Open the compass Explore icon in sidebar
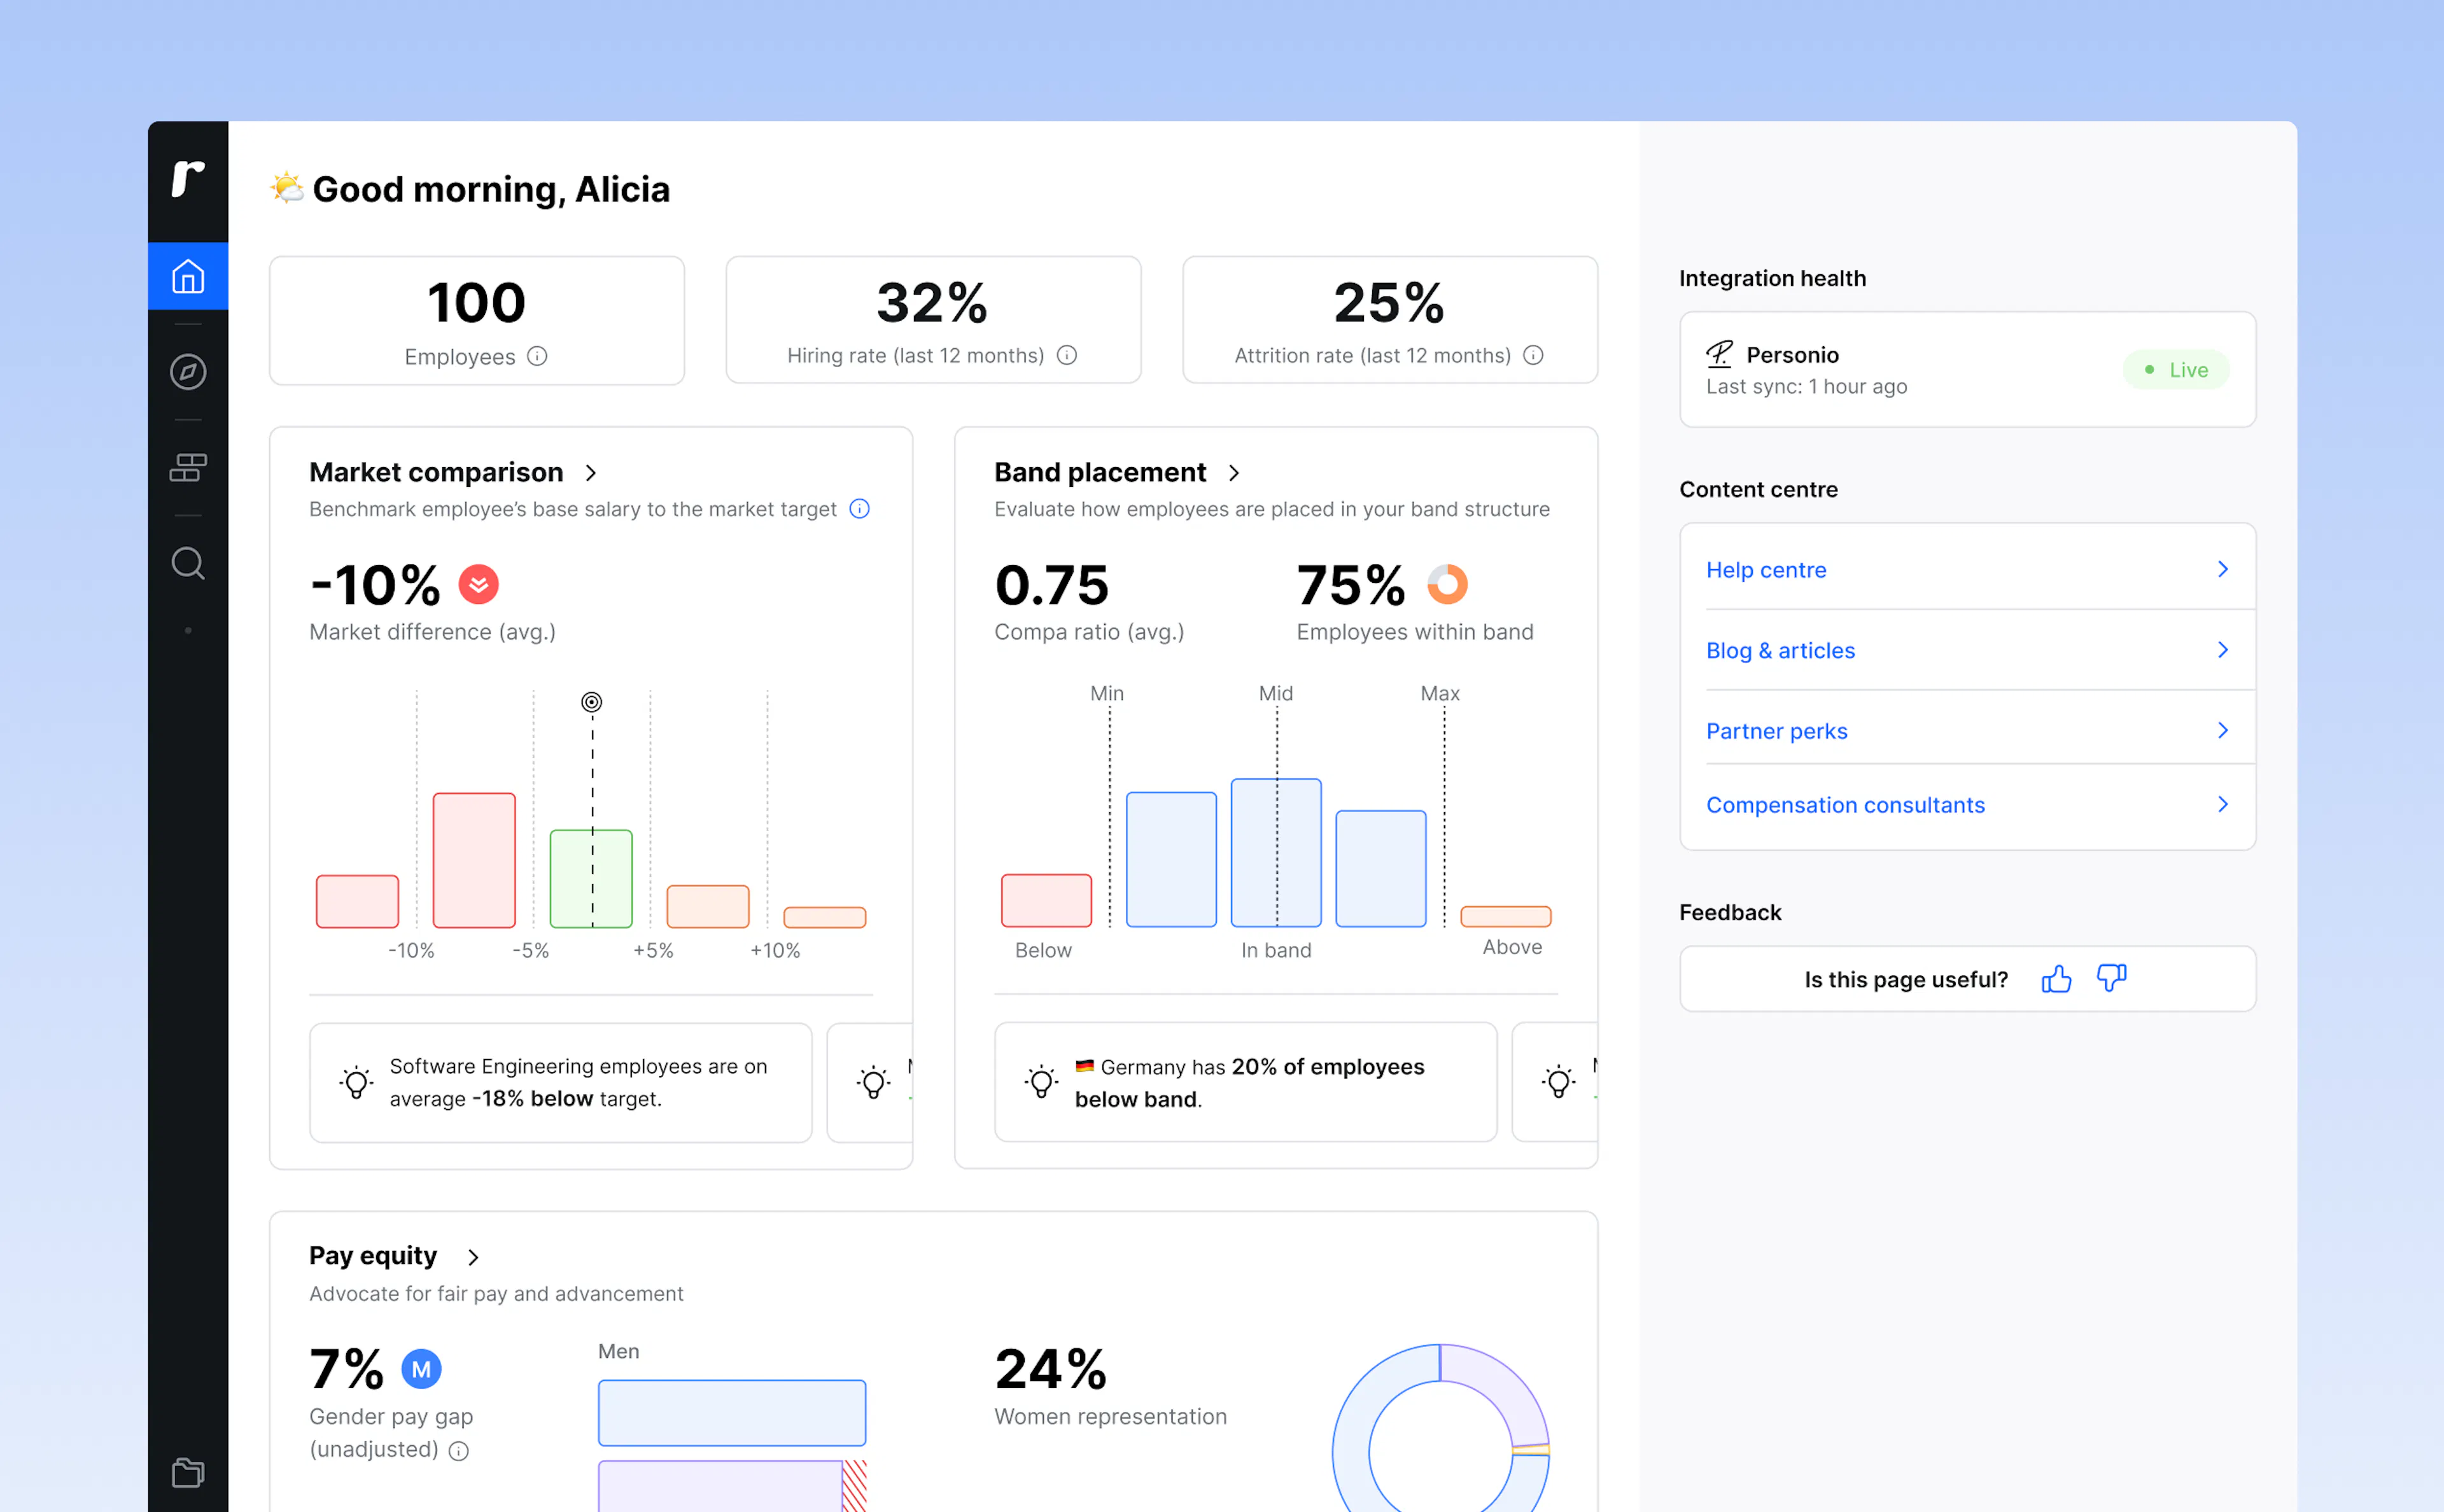The height and width of the screenshot is (1512, 2444). click(x=188, y=372)
